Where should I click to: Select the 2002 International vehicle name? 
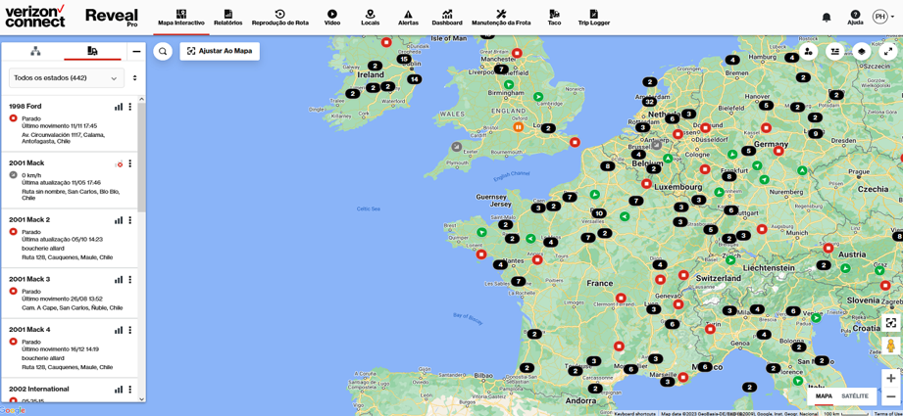pos(39,389)
